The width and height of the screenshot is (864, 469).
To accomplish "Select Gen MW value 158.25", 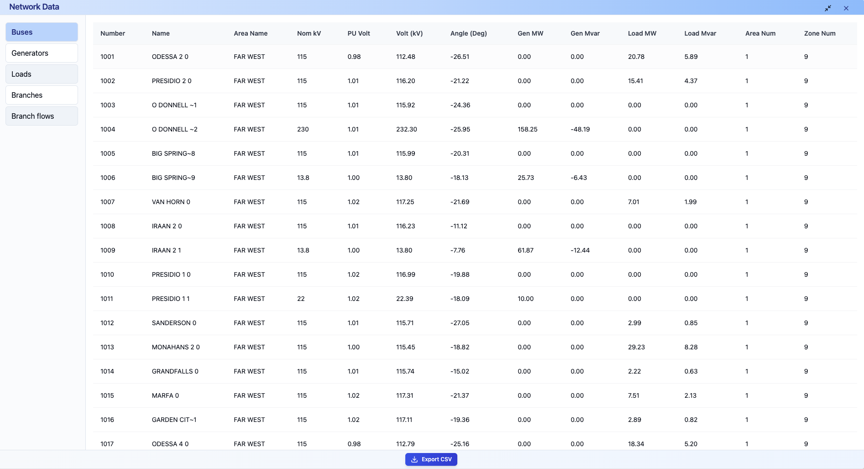I will (x=528, y=129).
